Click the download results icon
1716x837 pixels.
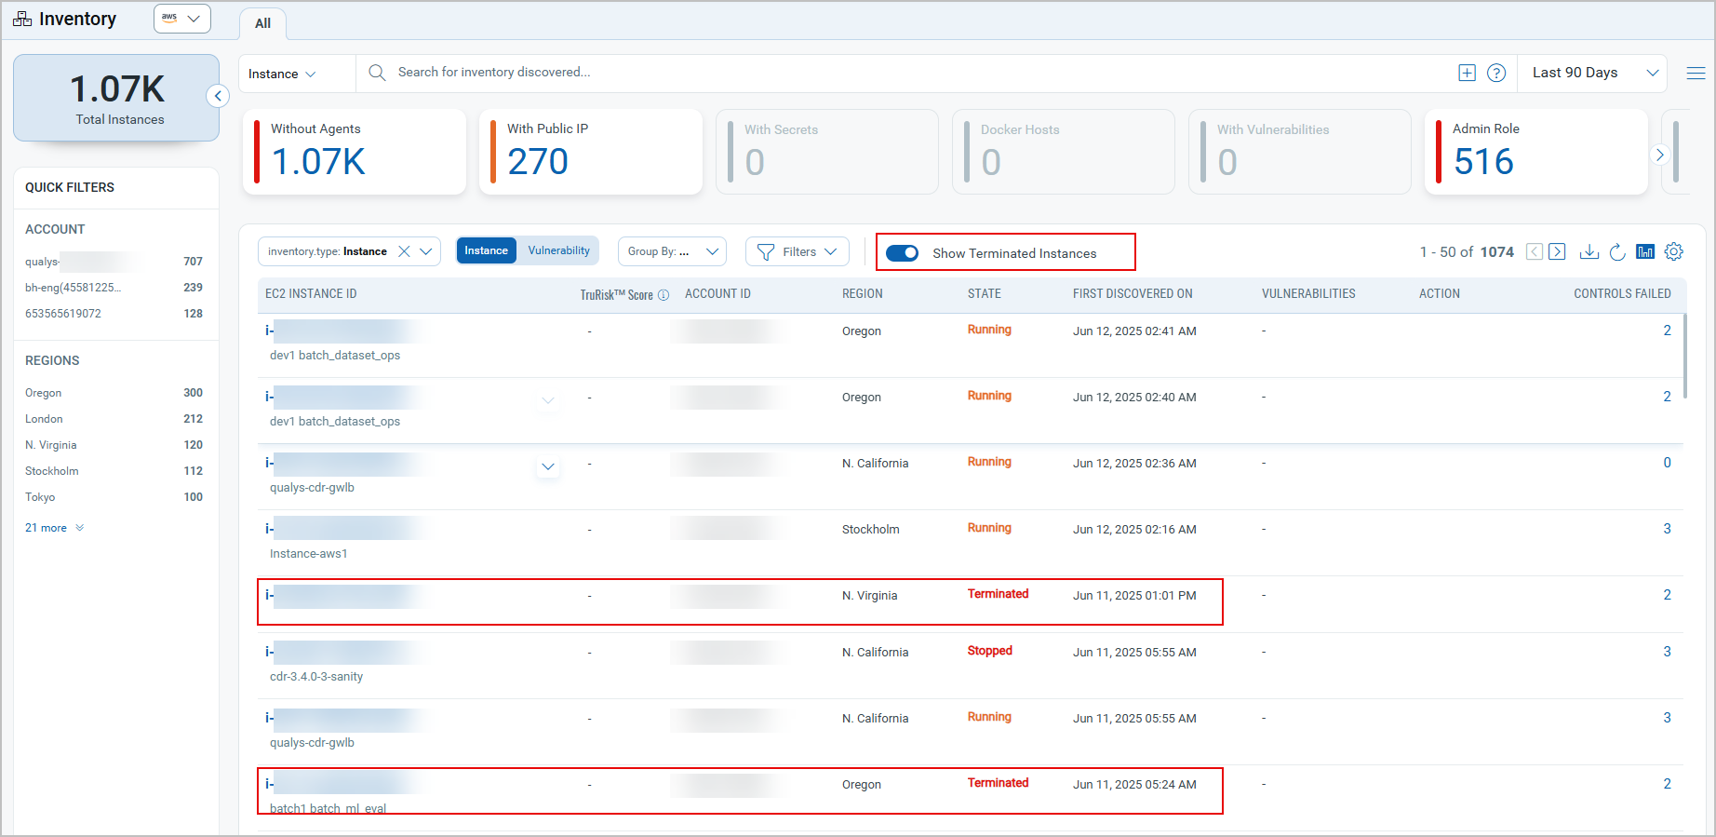1589,251
